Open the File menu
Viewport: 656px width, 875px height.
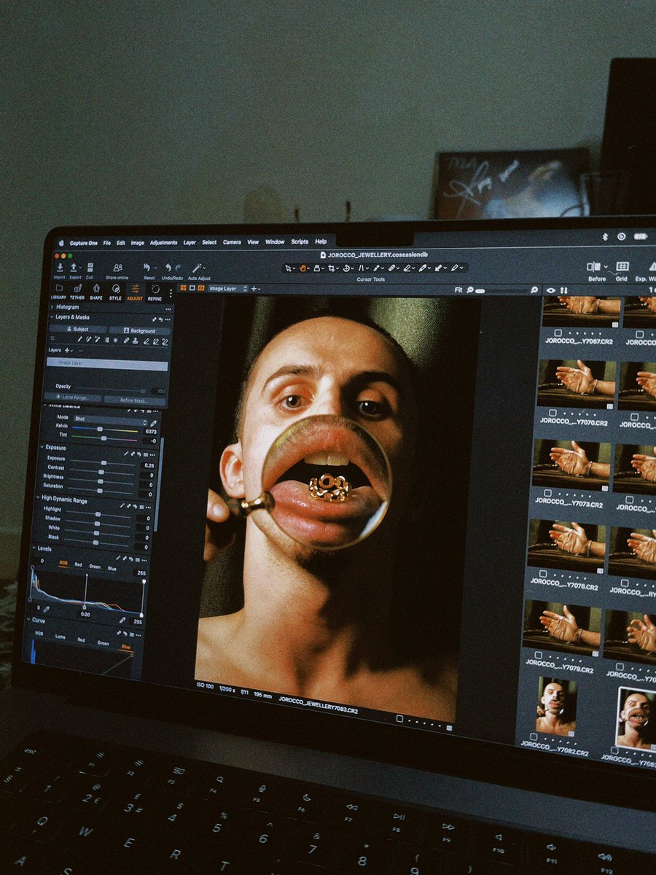(107, 243)
